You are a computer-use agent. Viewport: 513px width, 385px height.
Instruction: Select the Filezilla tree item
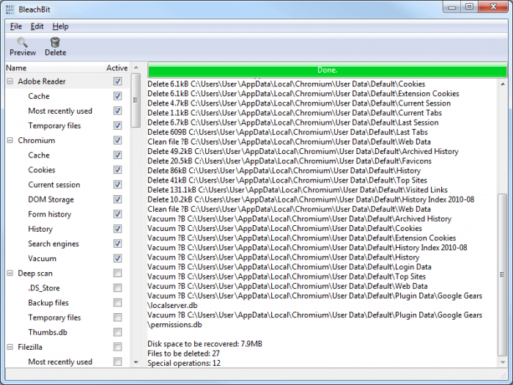click(x=30, y=347)
